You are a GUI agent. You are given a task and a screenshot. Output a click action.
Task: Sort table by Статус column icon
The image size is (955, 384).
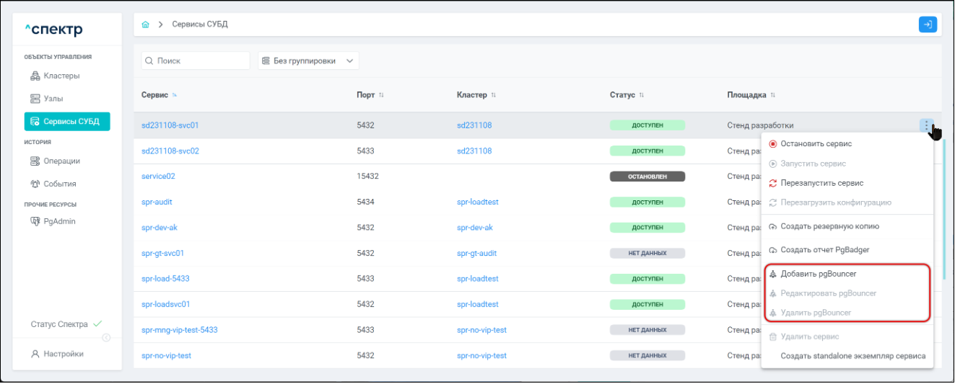click(641, 95)
